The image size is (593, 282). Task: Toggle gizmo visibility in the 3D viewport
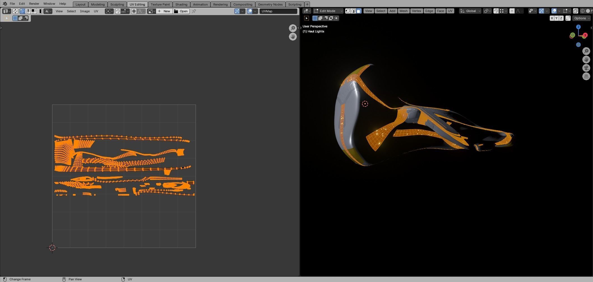click(541, 11)
